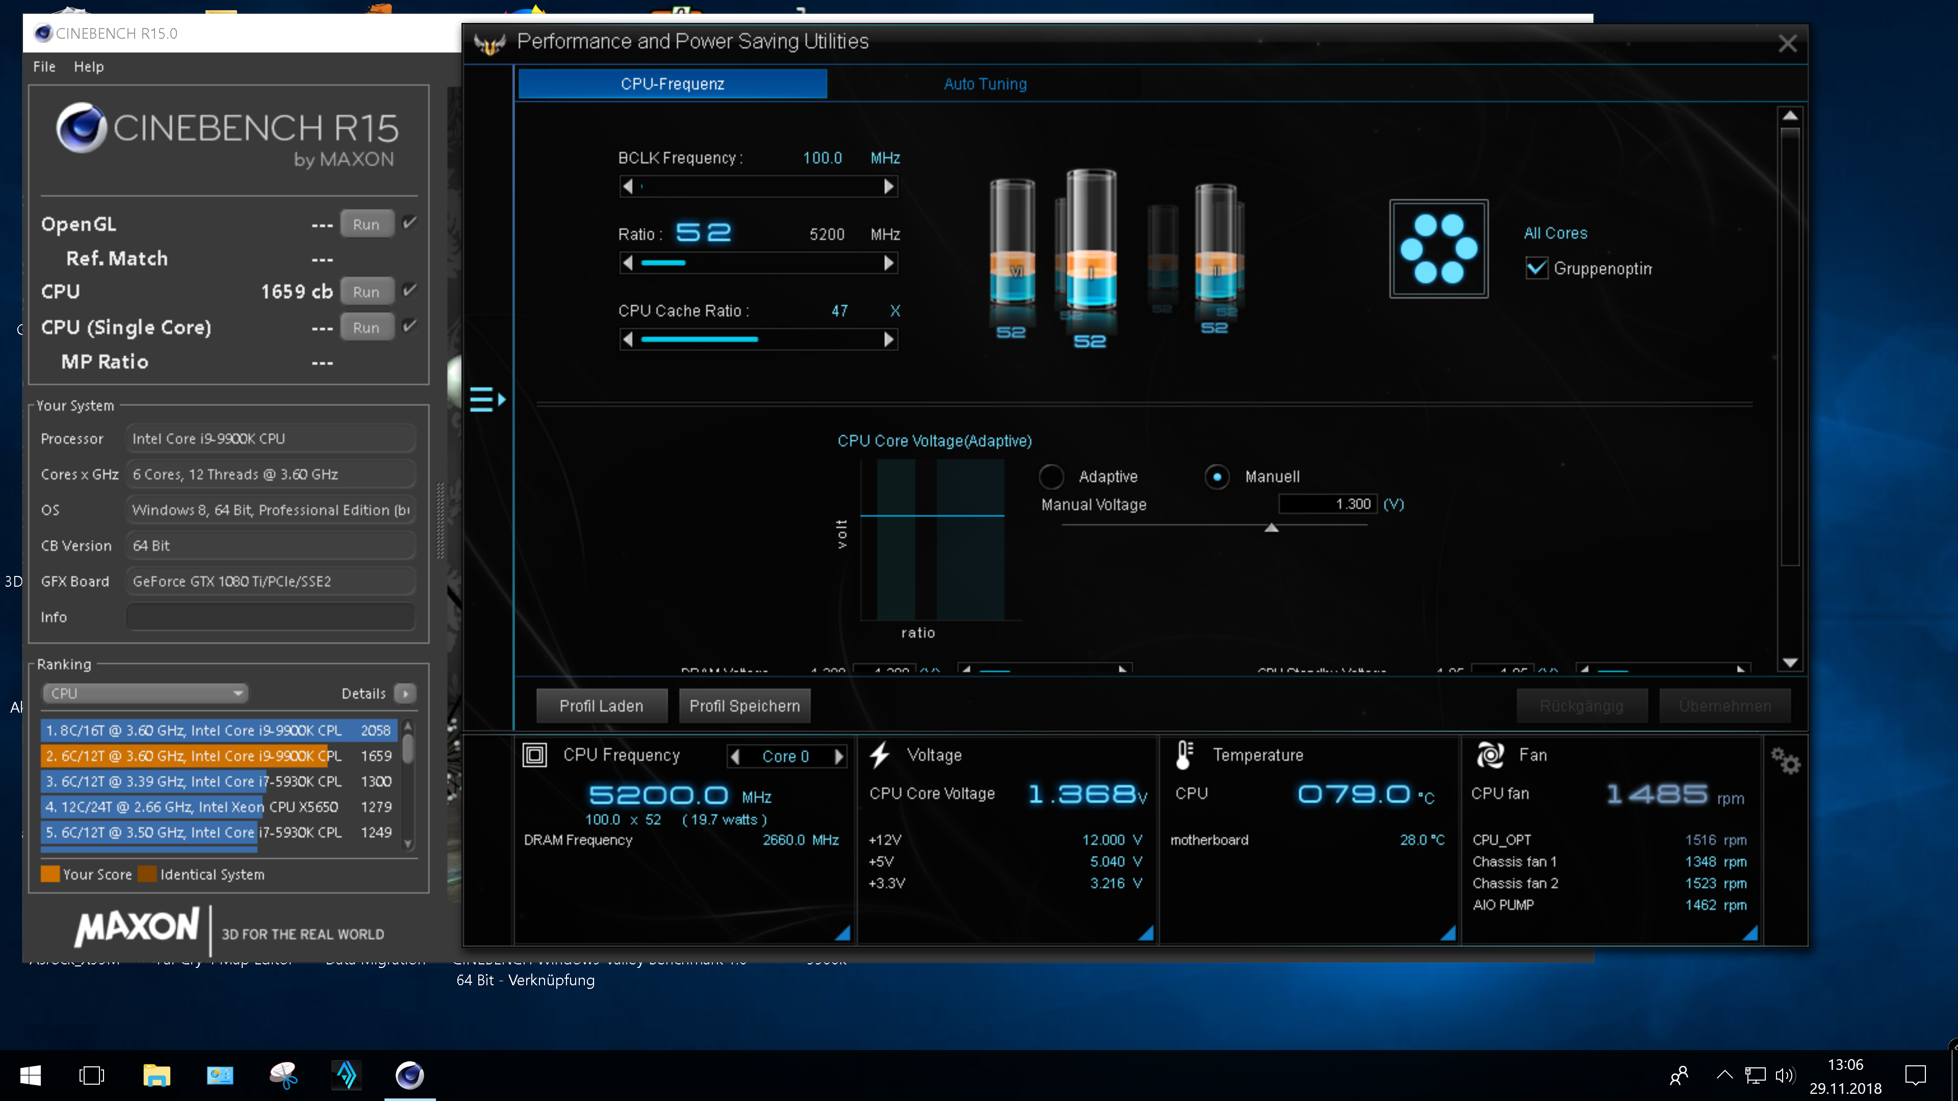Click the Cinebench Info input field
Image resolution: width=1958 pixels, height=1101 pixels.
[x=271, y=617]
